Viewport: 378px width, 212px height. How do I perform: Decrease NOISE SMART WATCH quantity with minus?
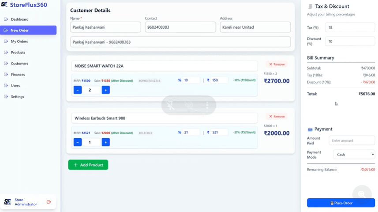click(x=78, y=90)
